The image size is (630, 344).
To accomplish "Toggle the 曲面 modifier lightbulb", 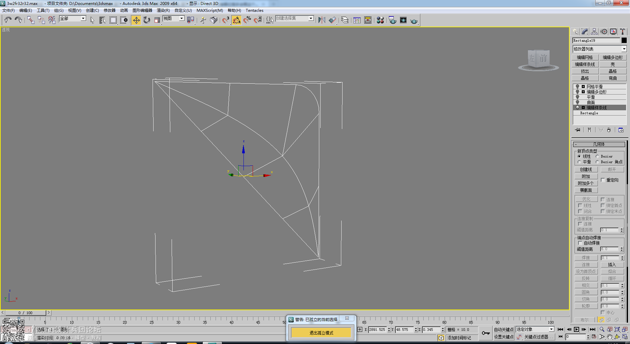I will point(577,102).
